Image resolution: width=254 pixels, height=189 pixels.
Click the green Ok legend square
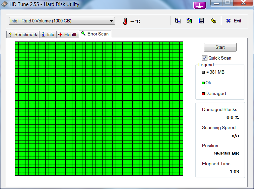point(203,83)
